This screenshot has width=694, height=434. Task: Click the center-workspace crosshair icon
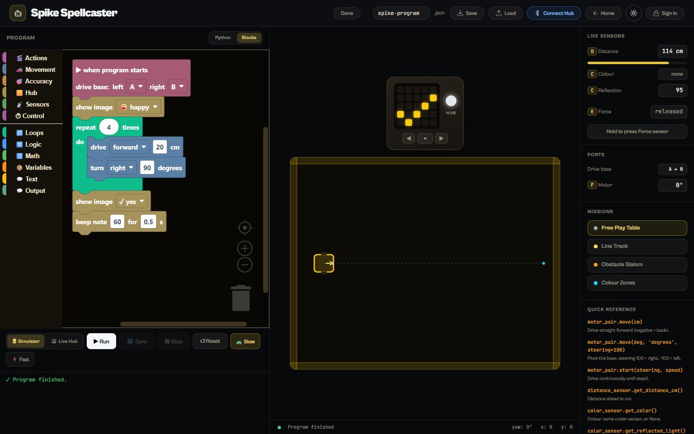tap(245, 228)
